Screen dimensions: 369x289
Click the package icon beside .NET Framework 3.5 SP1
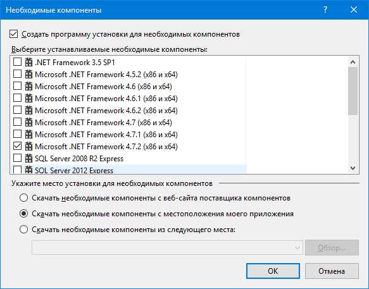tap(28, 62)
